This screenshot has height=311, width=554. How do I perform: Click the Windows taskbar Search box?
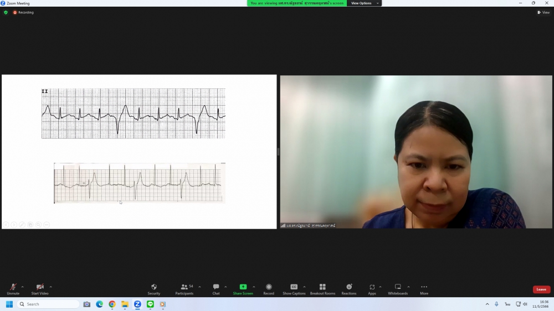(x=49, y=304)
